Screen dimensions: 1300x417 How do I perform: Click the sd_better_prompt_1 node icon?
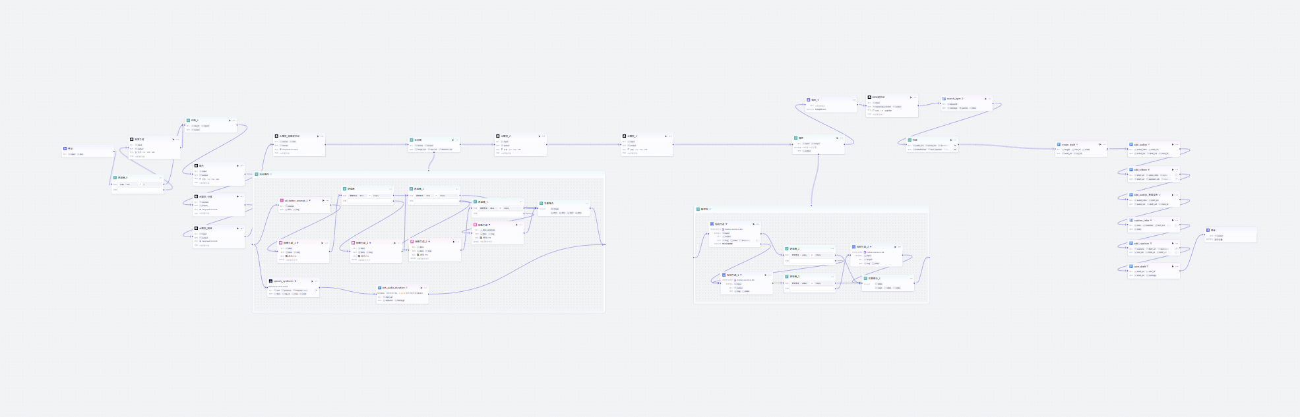click(x=282, y=201)
